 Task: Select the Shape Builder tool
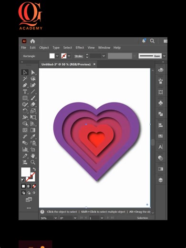(x=25, y=124)
